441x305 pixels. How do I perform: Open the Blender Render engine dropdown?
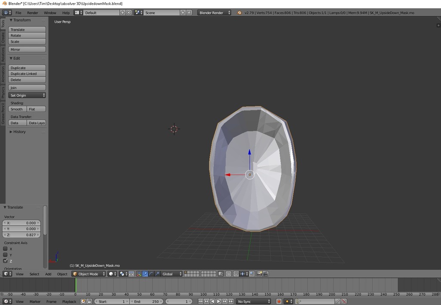click(x=214, y=12)
